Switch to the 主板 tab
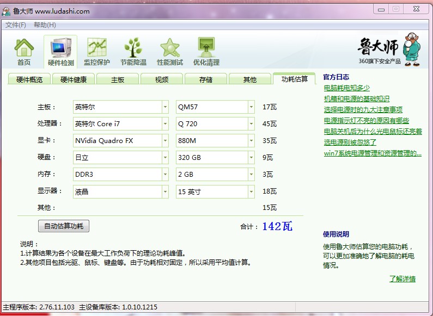433x316 pixels. pyautogui.click(x=118, y=79)
